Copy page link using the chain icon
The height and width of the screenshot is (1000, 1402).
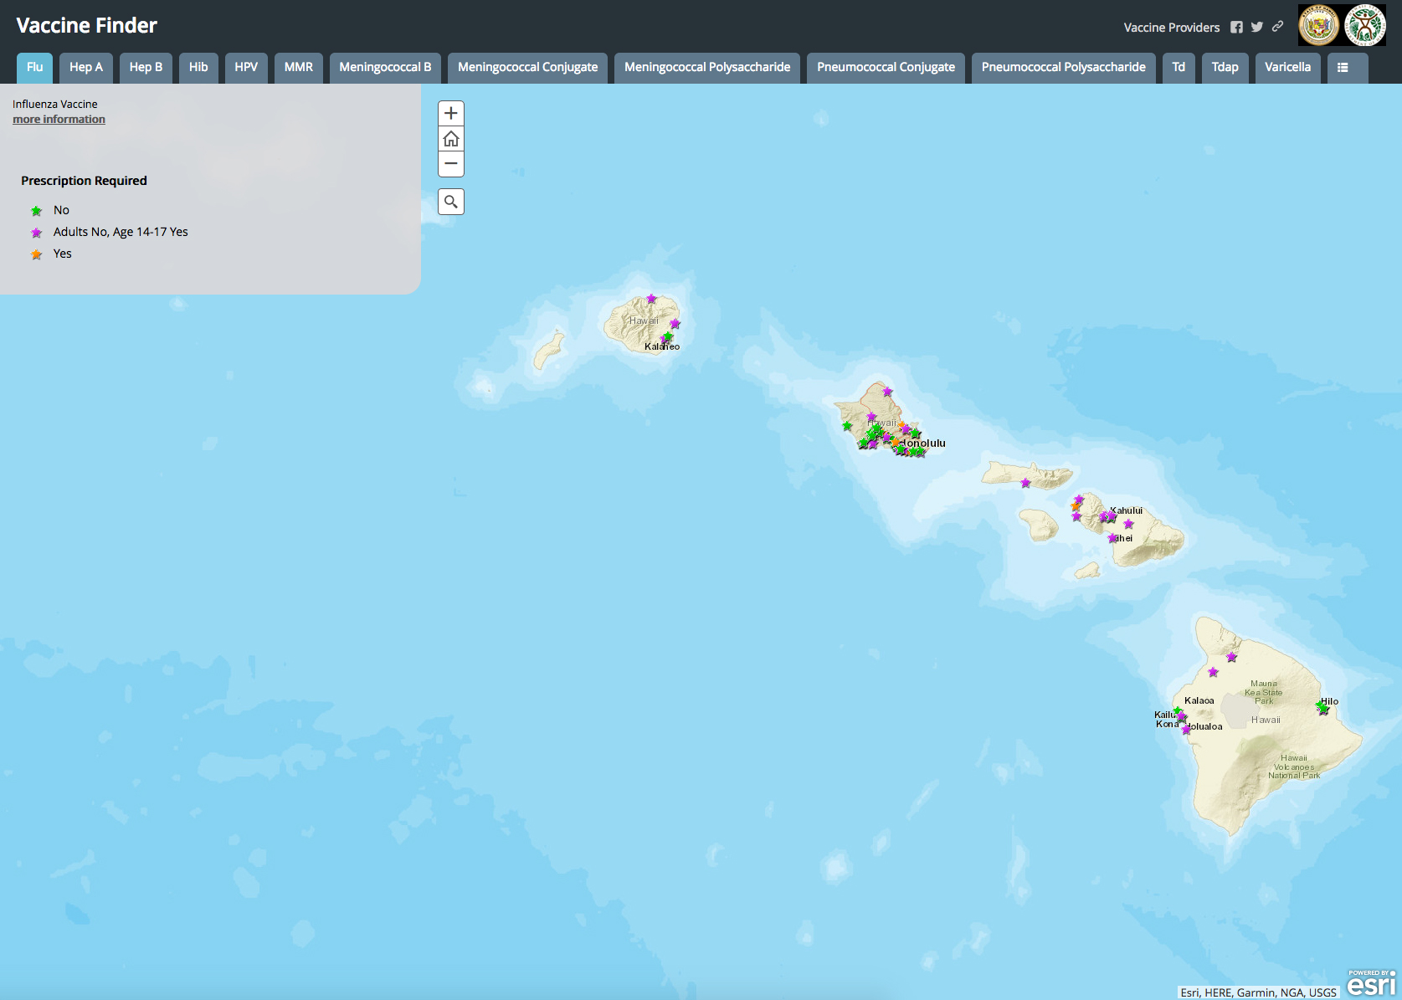point(1277,27)
